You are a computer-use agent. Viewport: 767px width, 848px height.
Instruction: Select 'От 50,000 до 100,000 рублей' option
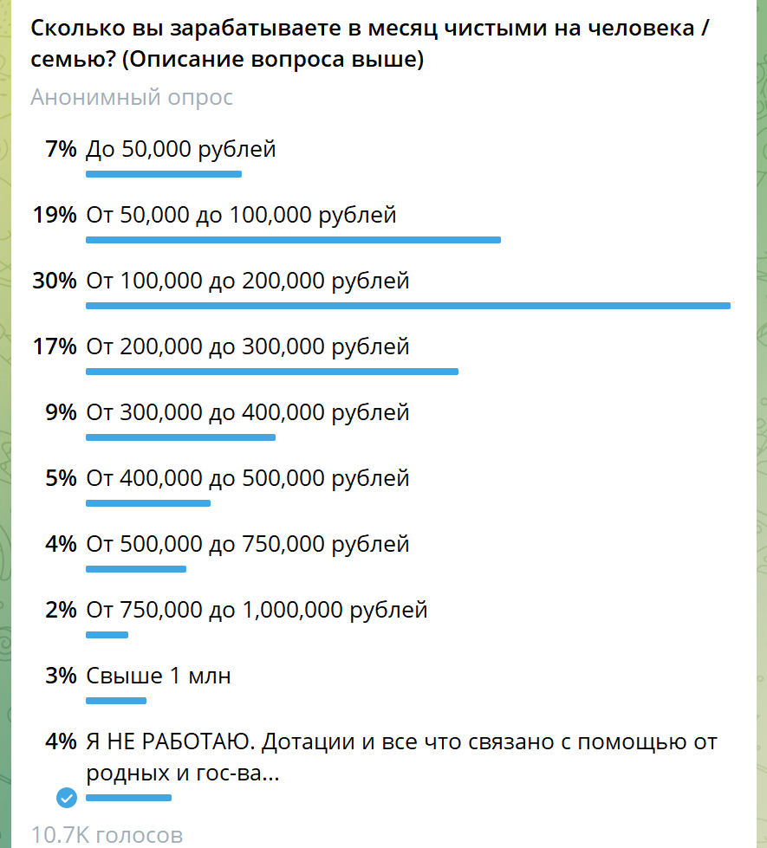point(242,215)
